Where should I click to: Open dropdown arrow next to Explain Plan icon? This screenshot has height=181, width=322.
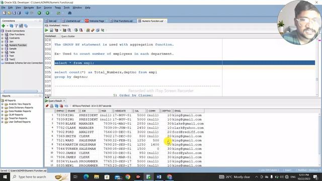click(60, 30)
